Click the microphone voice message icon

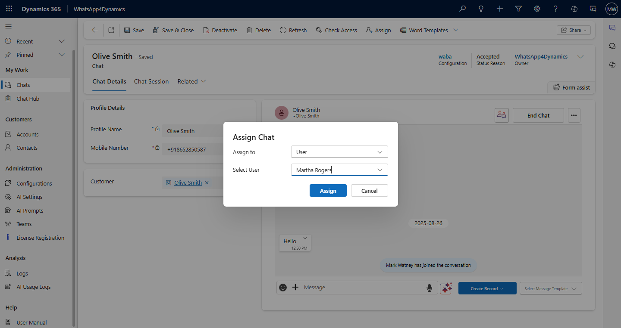[429, 288]
